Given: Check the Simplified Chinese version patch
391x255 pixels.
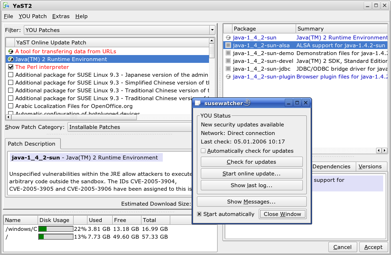Looking at the screenshot, I should tap(11, 82).
